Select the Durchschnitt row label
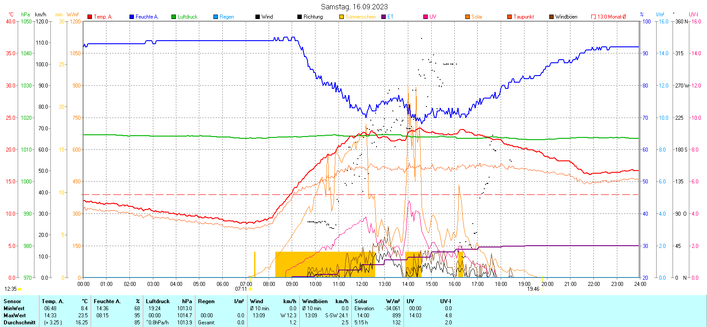Viewport: 707px width, 327px height. [x=19, y=323]
